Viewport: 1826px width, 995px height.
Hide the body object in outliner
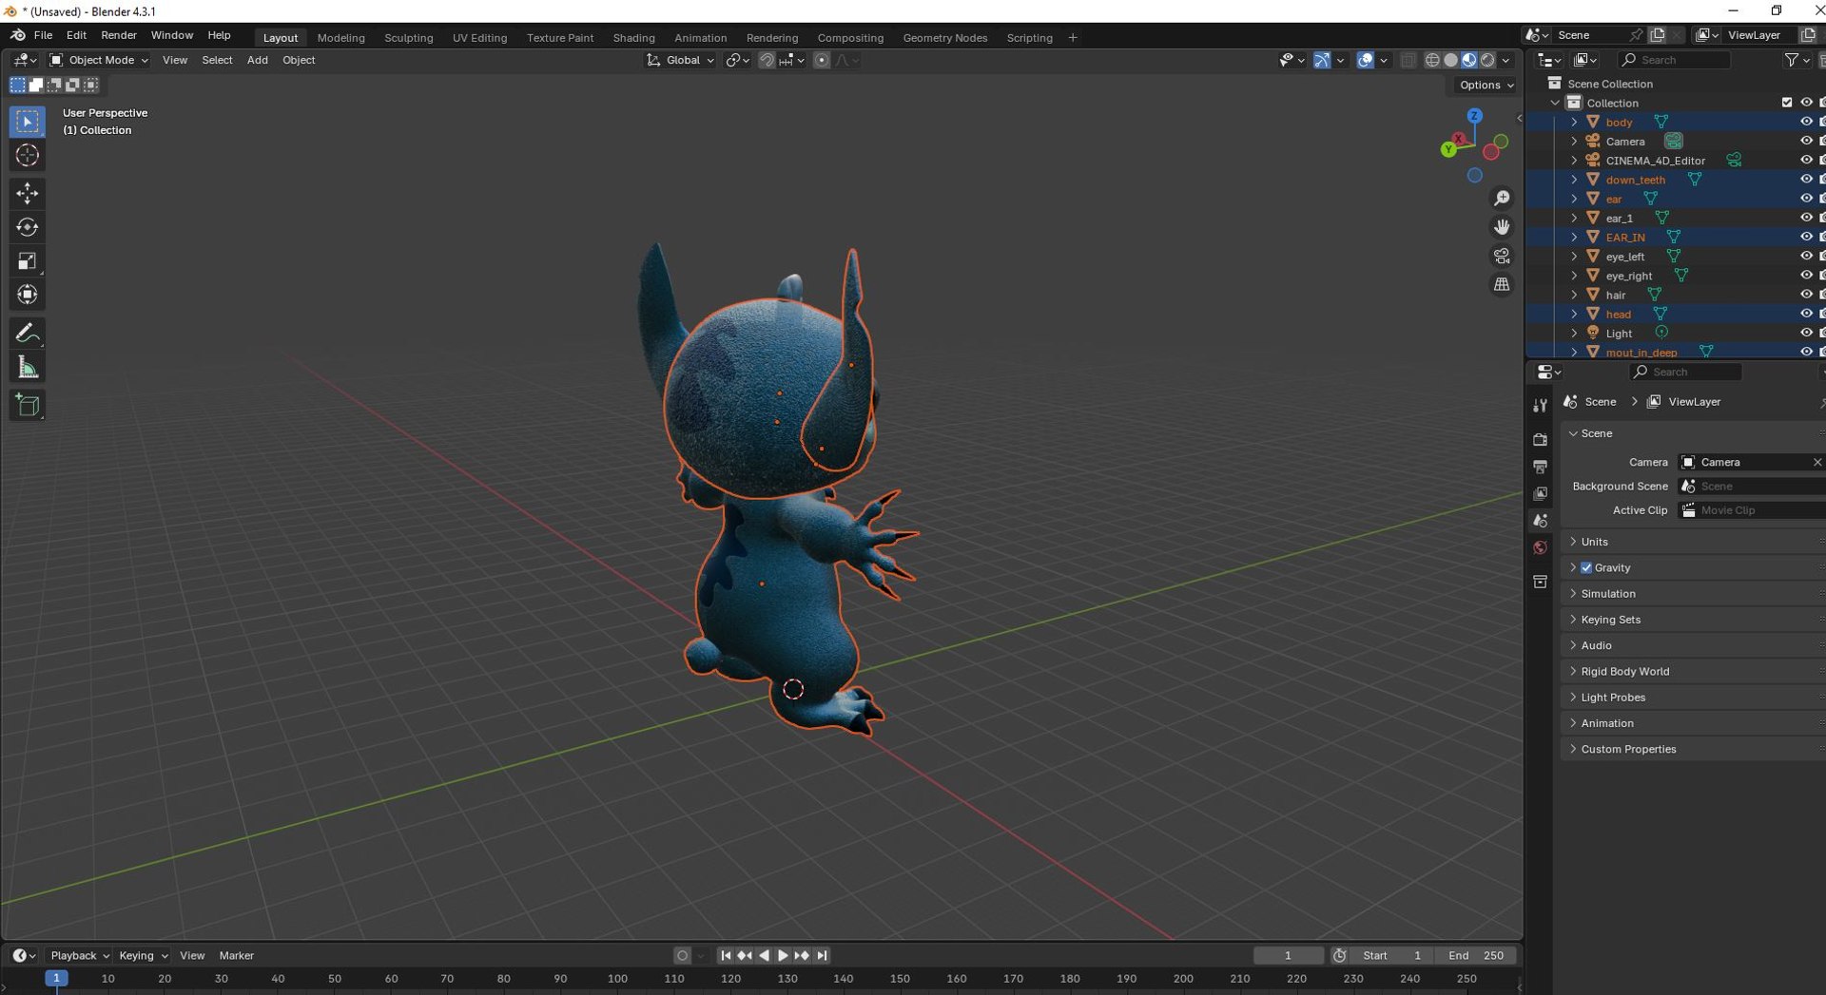(x=1805, y=122)
